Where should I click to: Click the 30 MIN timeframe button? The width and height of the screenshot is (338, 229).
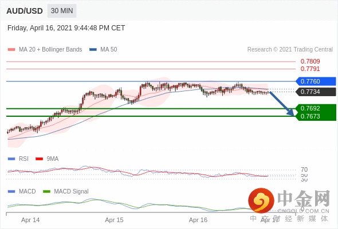click(62, 11)
